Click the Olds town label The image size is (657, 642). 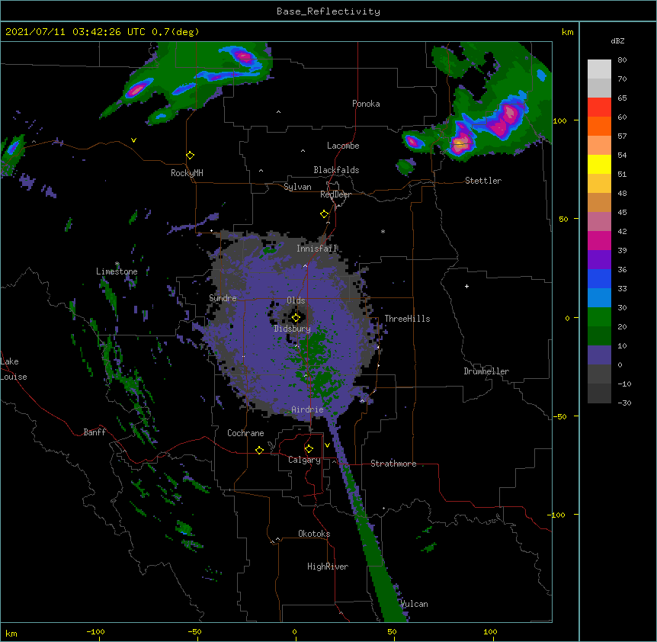tap(296, 300)
